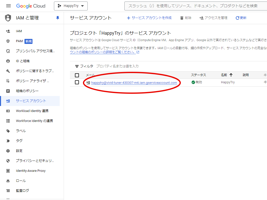
Task: Check the happytry service account row checkbox
Action: coord(77,82)
